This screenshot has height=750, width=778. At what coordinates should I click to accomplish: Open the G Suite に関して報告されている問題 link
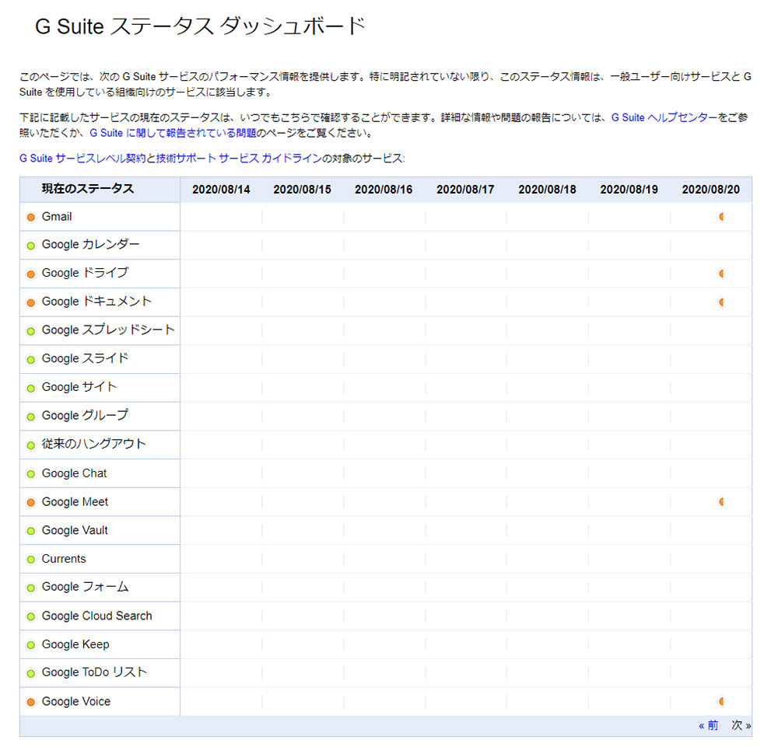pyautogui.click(x=173, y=133)
